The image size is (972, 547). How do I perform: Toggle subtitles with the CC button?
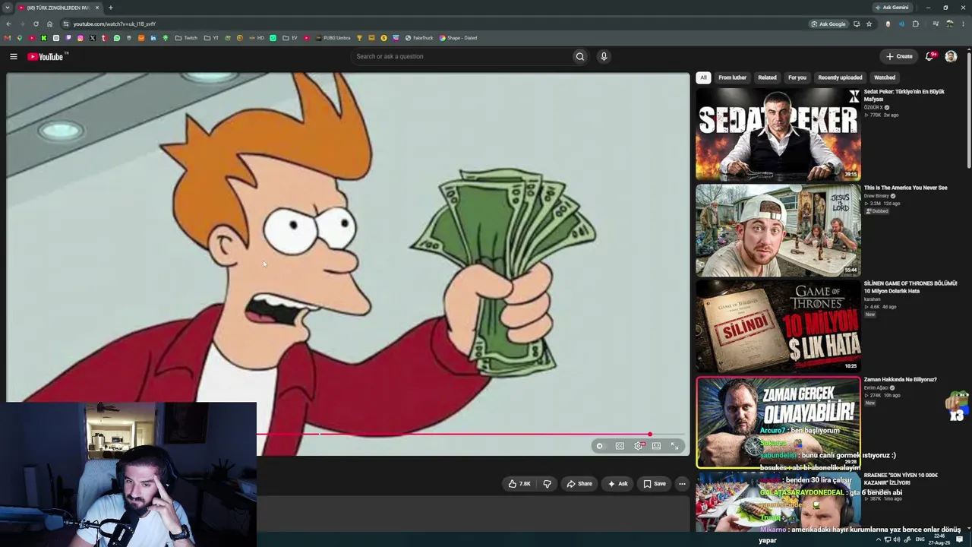pos(620,446)
